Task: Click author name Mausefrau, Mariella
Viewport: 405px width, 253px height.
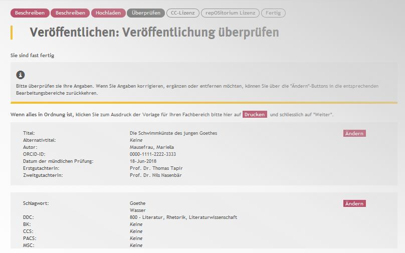Action: (x=152, y=147)
